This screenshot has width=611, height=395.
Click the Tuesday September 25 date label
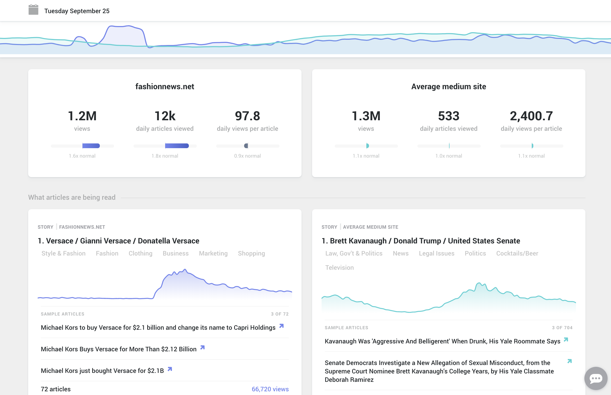click(x=77, y=11)
